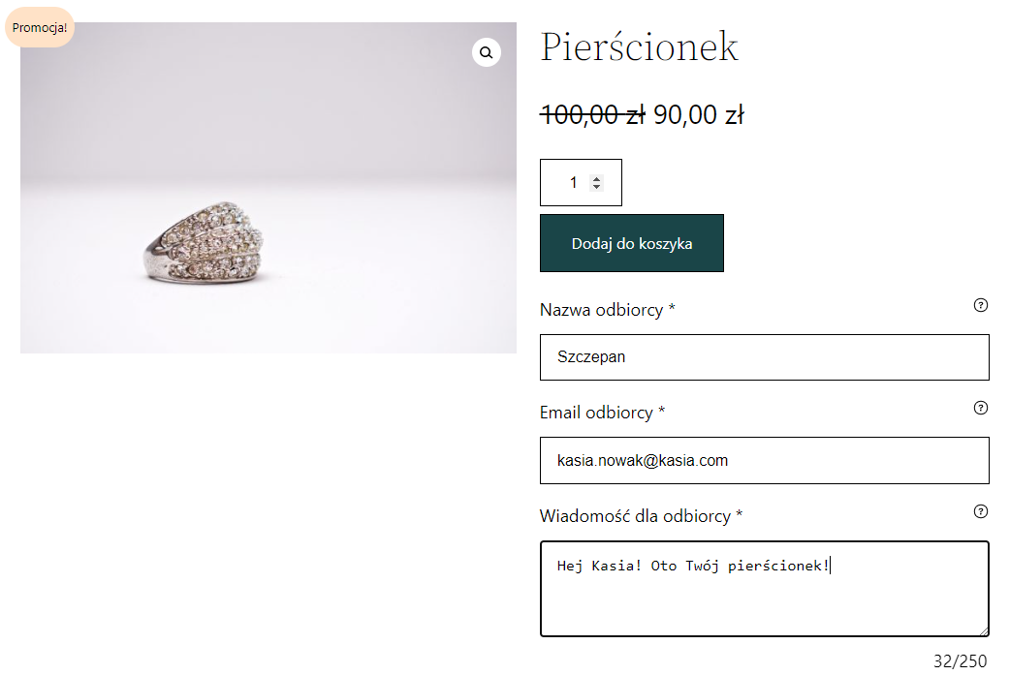Click inside the recipient message textarea
Screen dimensions: 1010x675
[x=764, y=600]
